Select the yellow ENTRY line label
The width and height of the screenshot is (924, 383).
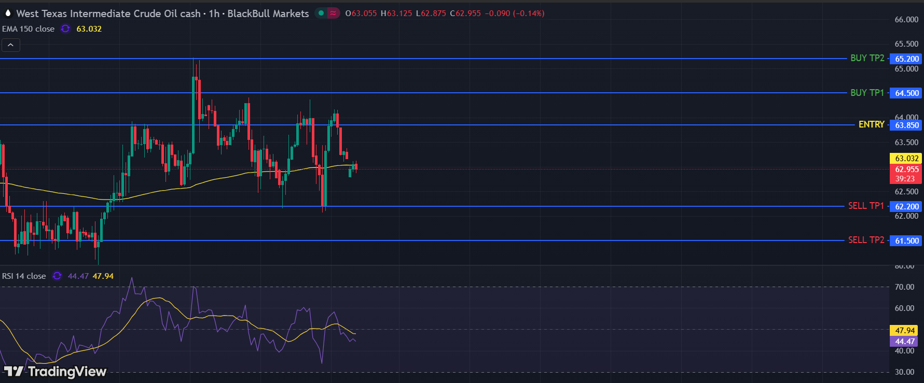point(871,124)
